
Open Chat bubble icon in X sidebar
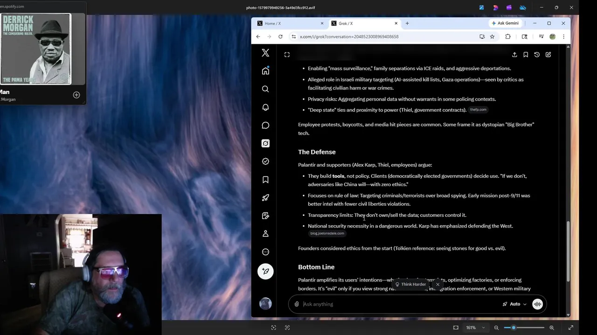pyautogui.click(x=265, y=125)
